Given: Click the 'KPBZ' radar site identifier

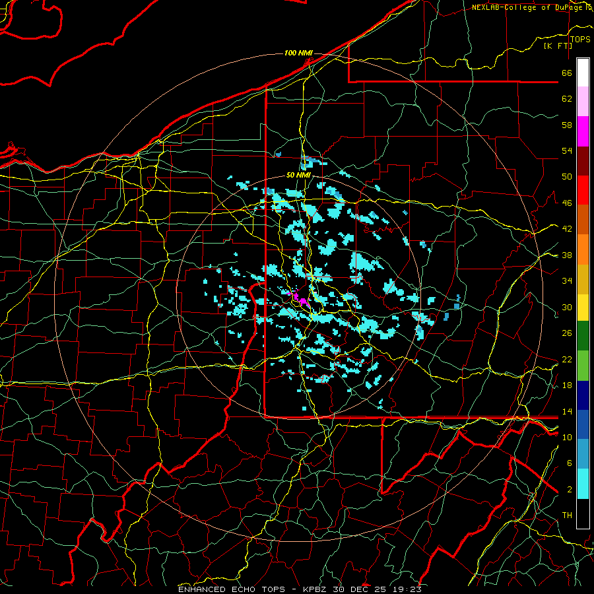Looking at the screenshot, I should pos(315,589).
